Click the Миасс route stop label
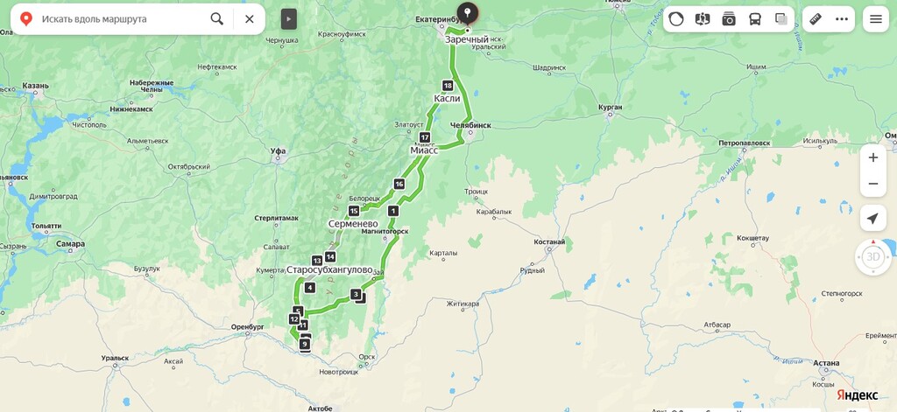This screenshot has height=412, width=897. 424,150
